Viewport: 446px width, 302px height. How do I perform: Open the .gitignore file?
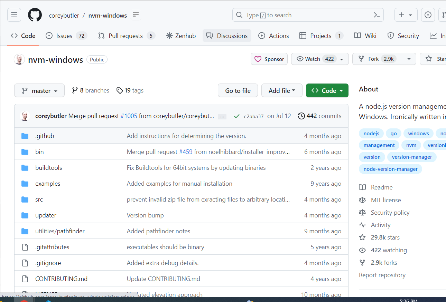[48, 263]
